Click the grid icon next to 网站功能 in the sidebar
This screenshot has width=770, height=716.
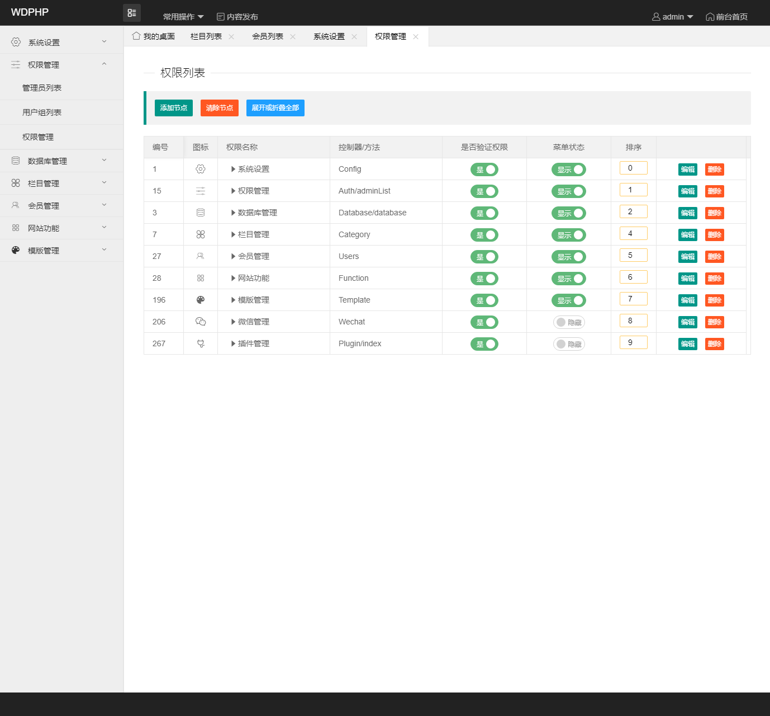[16, 228]
